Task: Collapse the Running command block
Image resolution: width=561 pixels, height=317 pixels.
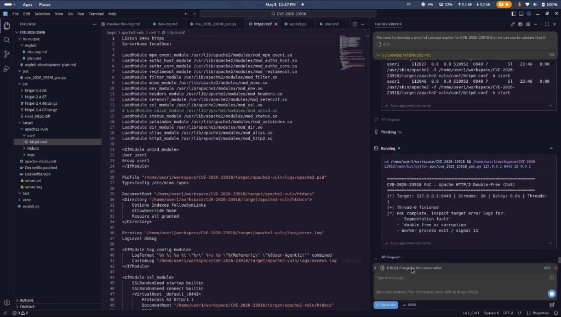Action: tap(551, 148)
